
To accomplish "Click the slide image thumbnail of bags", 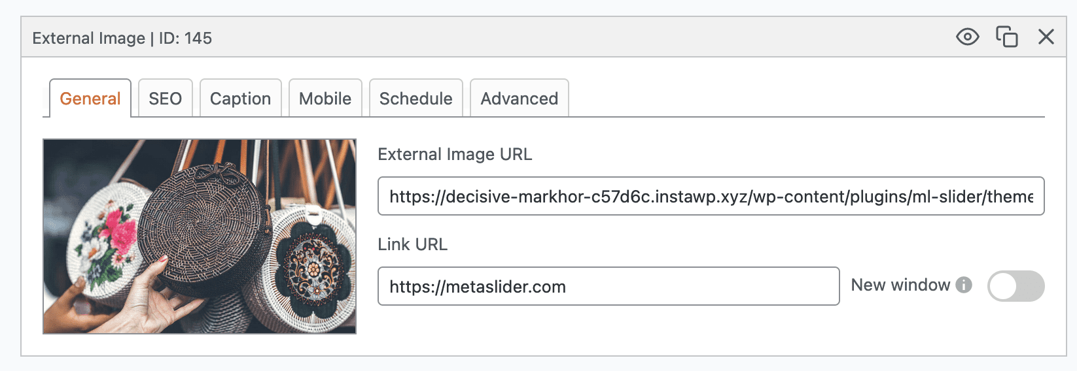I will (200, 236).
